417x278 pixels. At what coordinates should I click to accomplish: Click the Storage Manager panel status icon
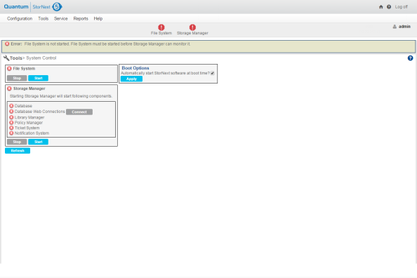click(9, 88)
